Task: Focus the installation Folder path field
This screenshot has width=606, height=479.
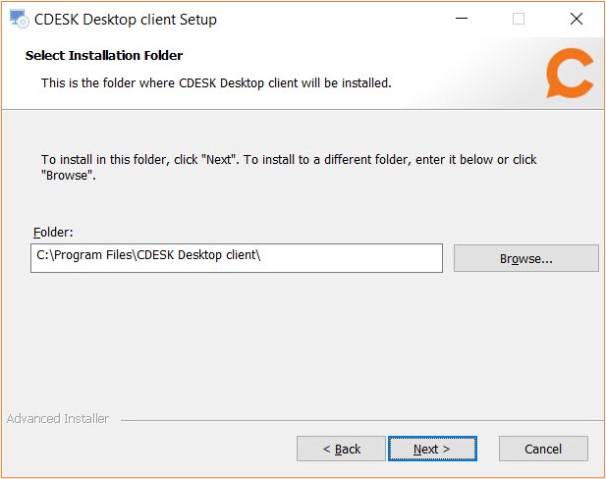Action: pos(237,258)
